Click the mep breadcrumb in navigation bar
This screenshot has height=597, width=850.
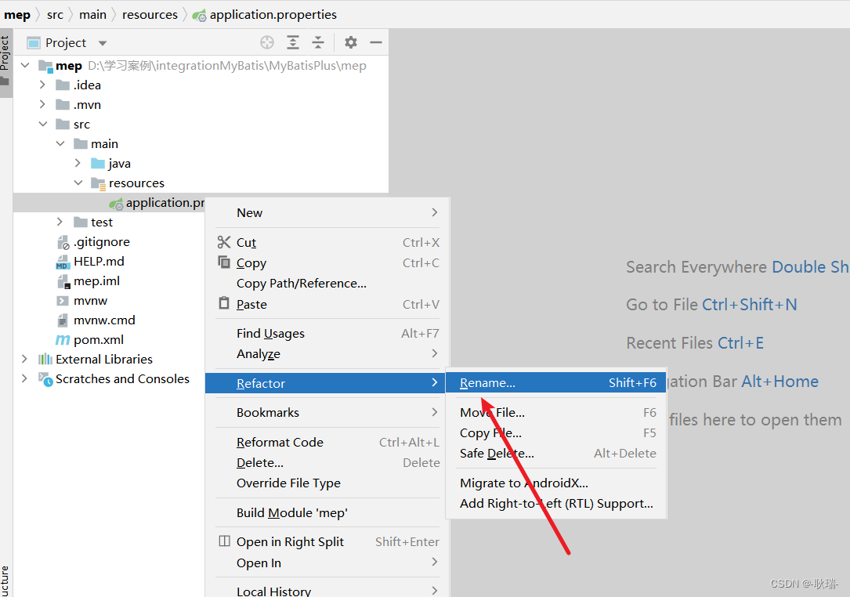point(17,15)
